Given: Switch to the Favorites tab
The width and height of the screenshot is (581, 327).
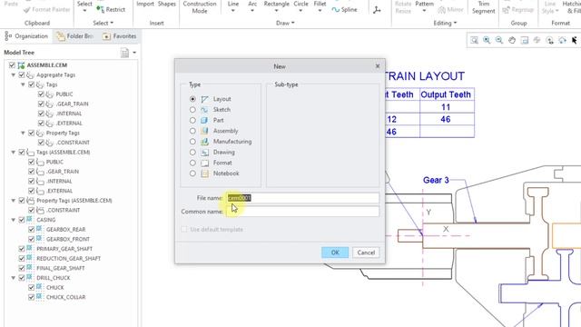Looking at the screenshot, I should (x=120, y=36).
